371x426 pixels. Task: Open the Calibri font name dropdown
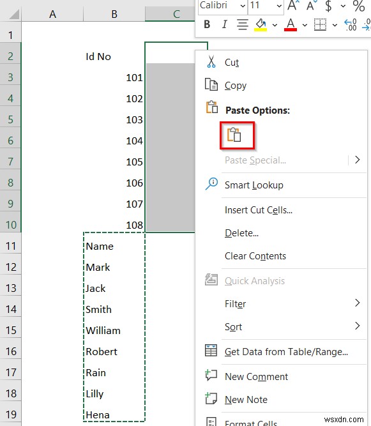(243, 6)
